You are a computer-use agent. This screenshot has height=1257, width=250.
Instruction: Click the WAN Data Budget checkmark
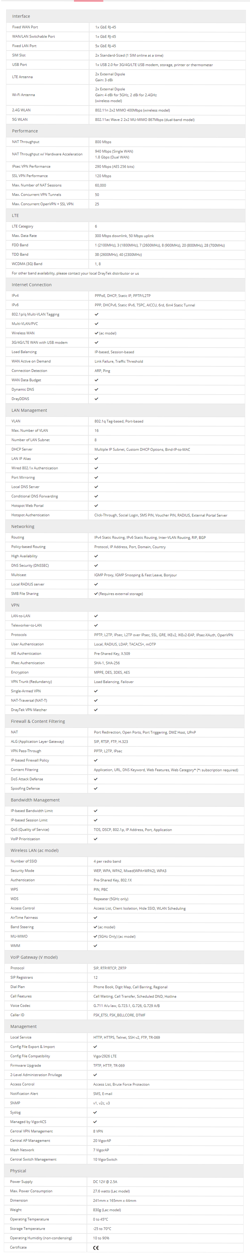[96, 380]
